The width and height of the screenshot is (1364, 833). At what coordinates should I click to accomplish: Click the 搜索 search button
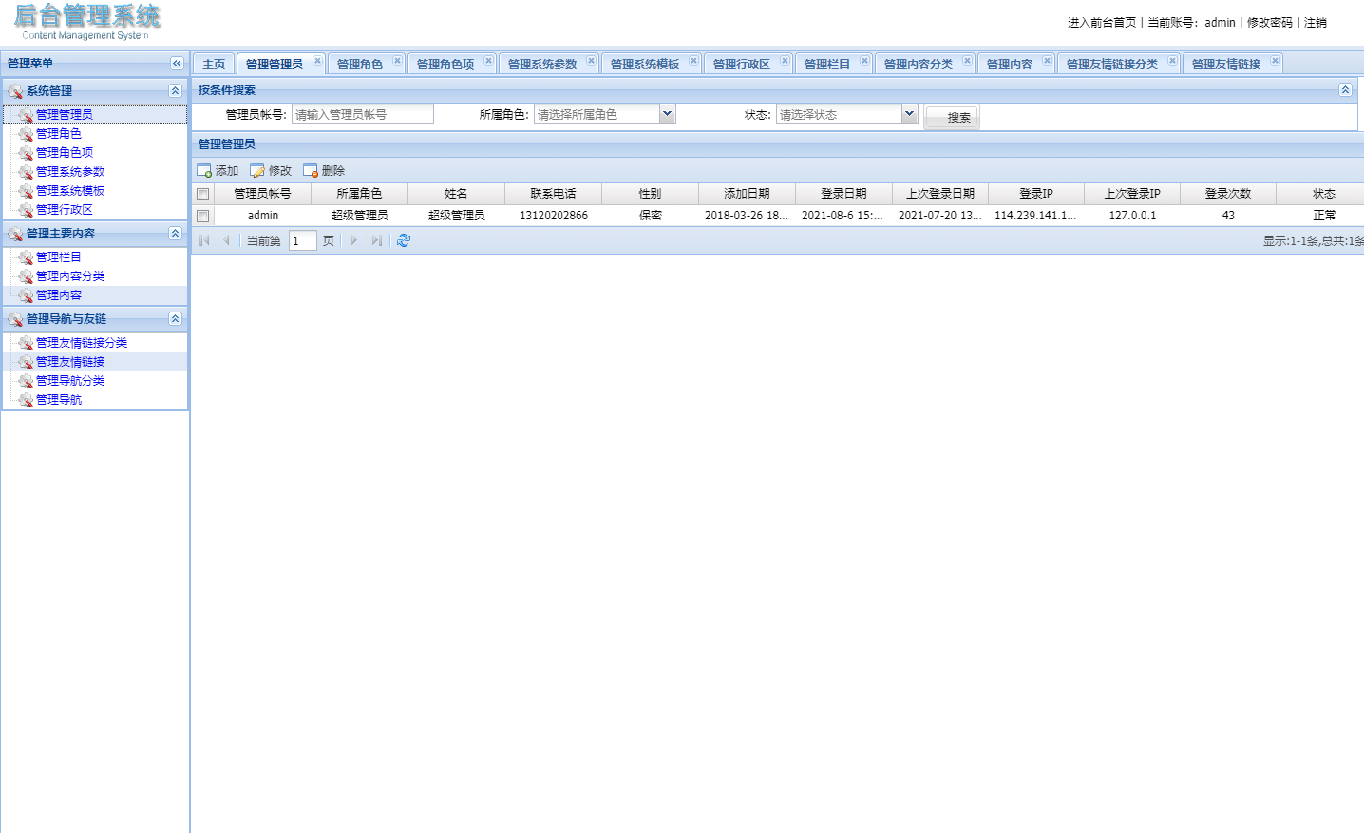click(x=951, y=117)
